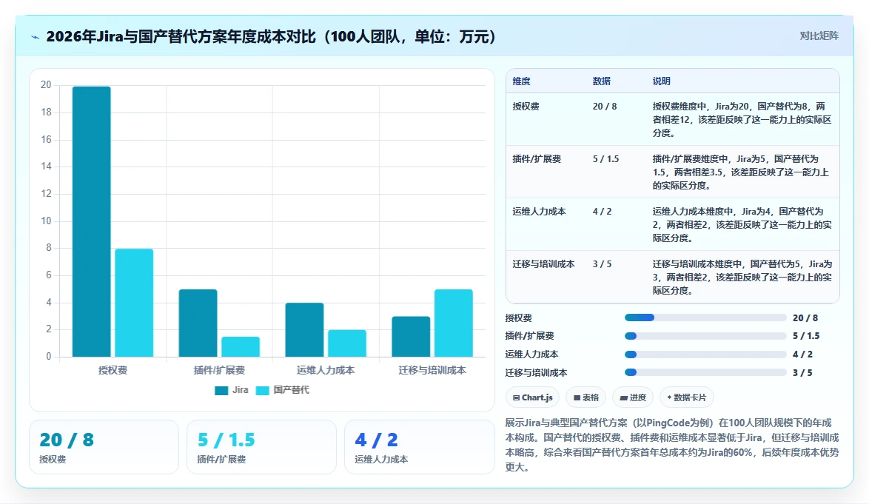Viewport: 869px width, 504px height.
Task: Click the 维度 column header
Action: tap(522, 81)
